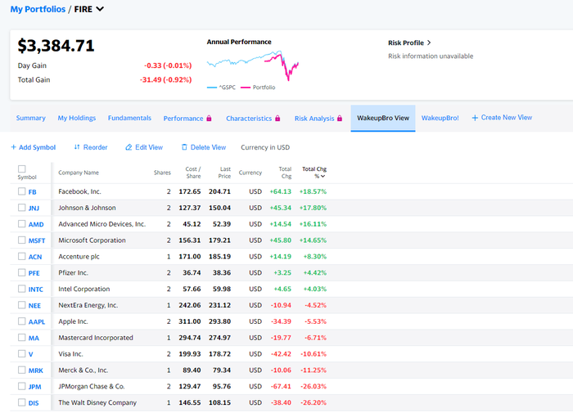This screenshot has width=573, height=413.
Task: Open the Fundamentals tab
Action: point(129,118)
